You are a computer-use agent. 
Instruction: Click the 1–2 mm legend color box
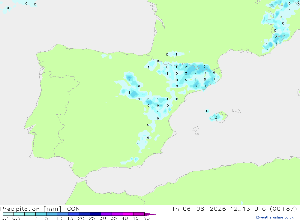(x=30, y=214)
